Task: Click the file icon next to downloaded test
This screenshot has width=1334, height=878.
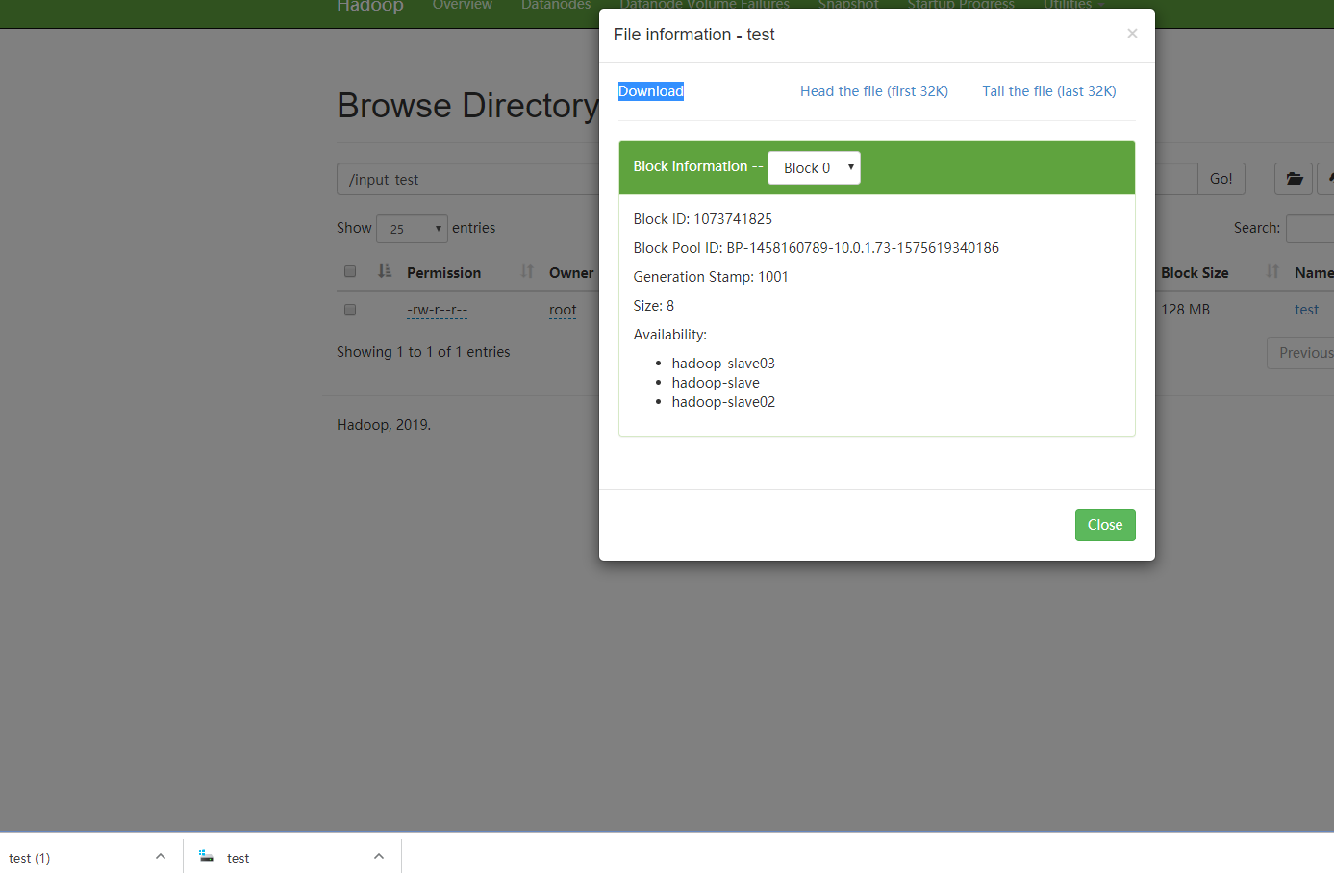Action: click(206, 856)
